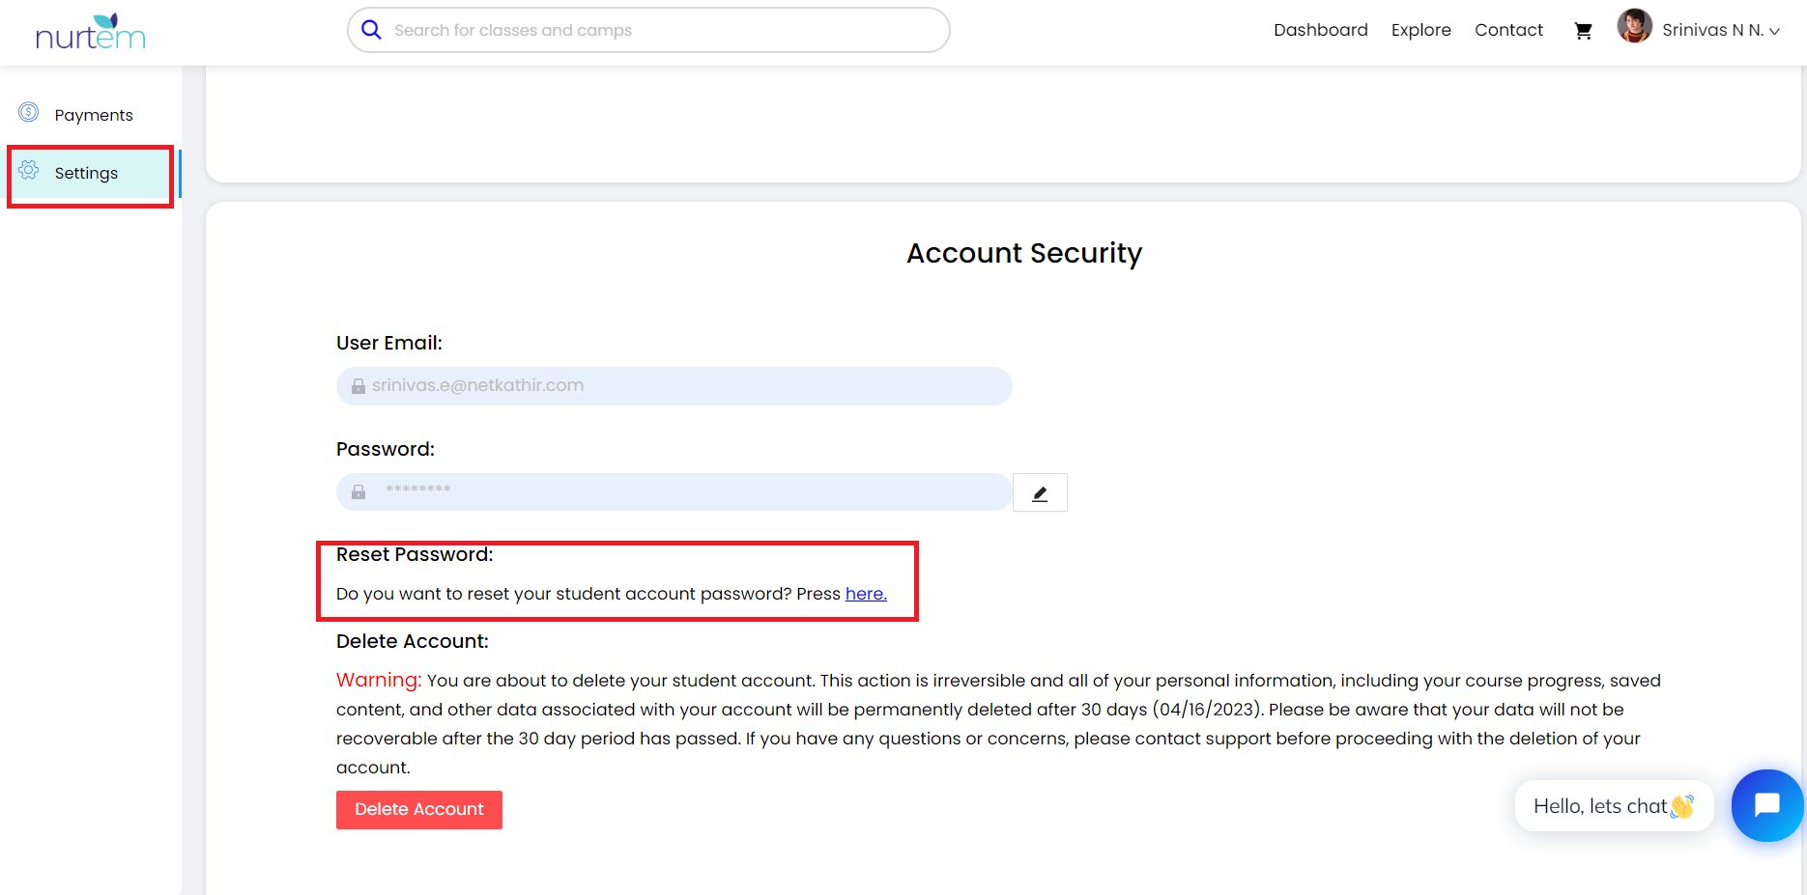Click the password field lock icon

pyautogui.click(x=359, y=491)
